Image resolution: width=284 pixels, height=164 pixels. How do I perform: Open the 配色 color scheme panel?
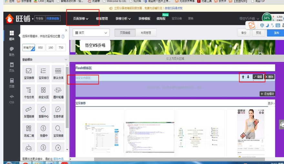pyautogui.click(x=12, y=51)
